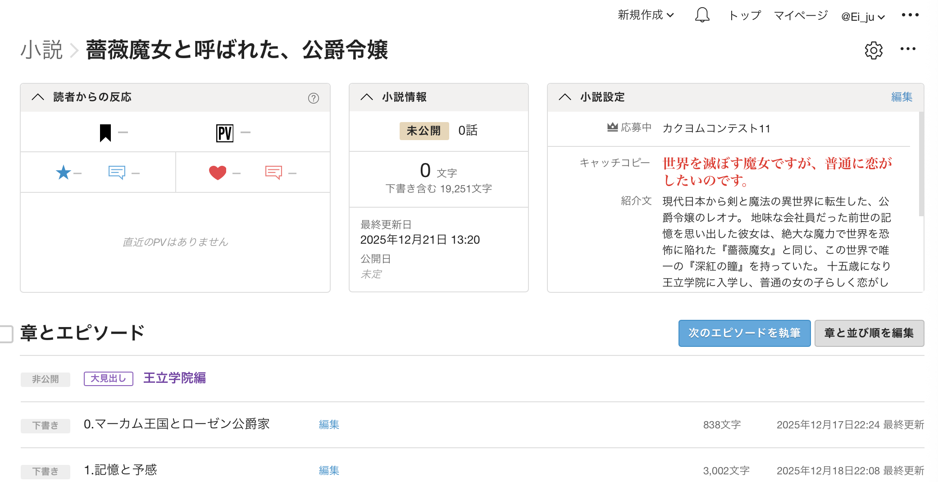Click the help question mark icon
The image size is (938, 482).
click(314, 98)
